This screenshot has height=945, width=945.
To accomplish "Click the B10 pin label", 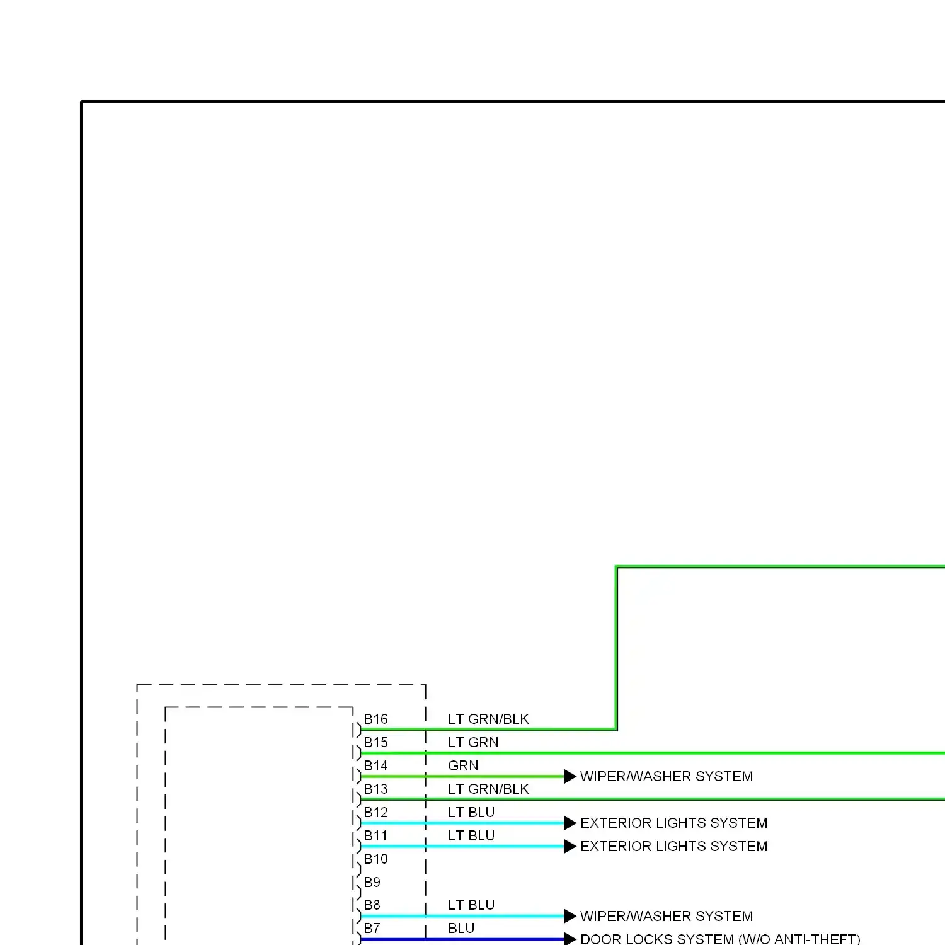I will [x=375, y=859].
